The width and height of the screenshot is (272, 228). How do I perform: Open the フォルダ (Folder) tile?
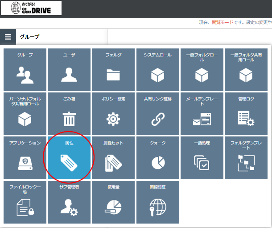click(x=113, y=70)
